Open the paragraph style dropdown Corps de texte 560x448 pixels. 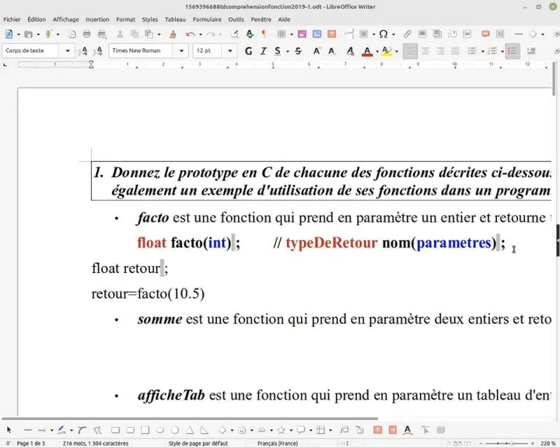(x=66, y=50)
